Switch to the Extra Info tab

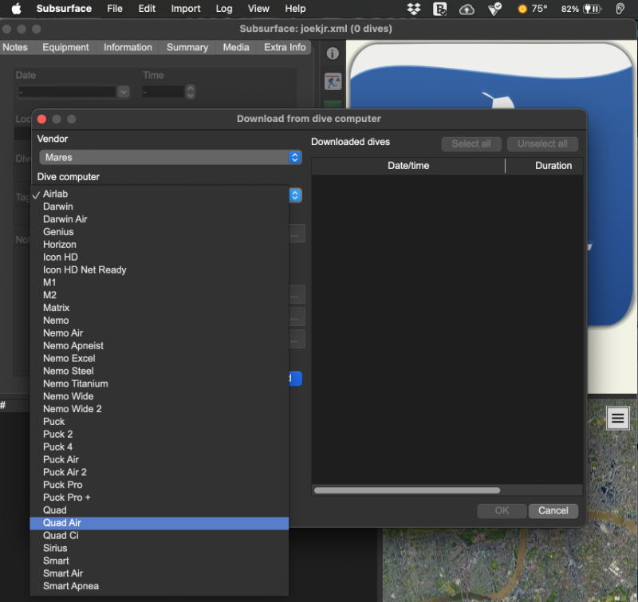point(285,47)
